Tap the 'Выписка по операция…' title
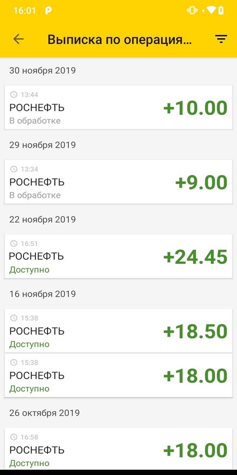 pyautogui.click(x=120, y=39)
